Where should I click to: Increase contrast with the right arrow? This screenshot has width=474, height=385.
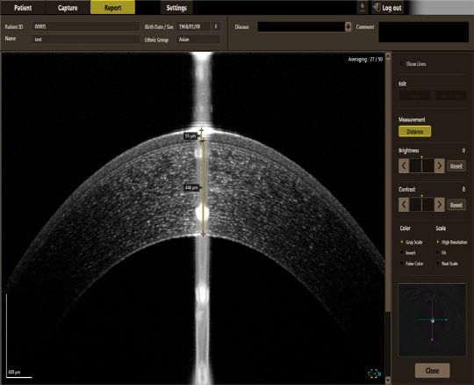click(x=439, y=205)
